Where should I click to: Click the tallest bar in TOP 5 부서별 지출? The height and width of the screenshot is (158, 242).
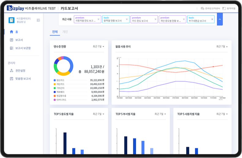(126, 145)
